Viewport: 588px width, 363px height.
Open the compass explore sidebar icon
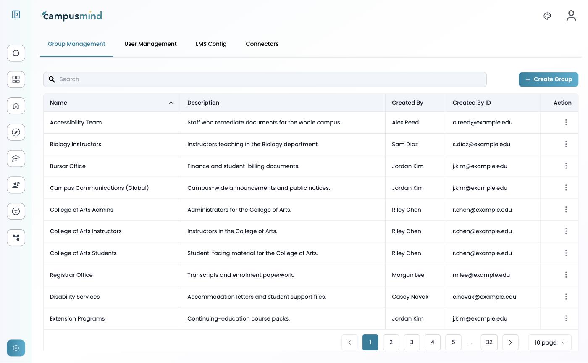point(16,132)
